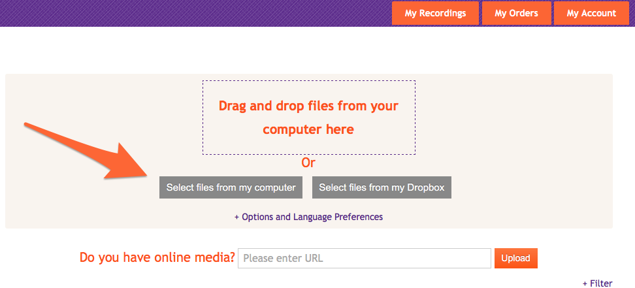Click the orange Upload button
The width and height of the screenshot is (635, 288).
coord(515,258)
